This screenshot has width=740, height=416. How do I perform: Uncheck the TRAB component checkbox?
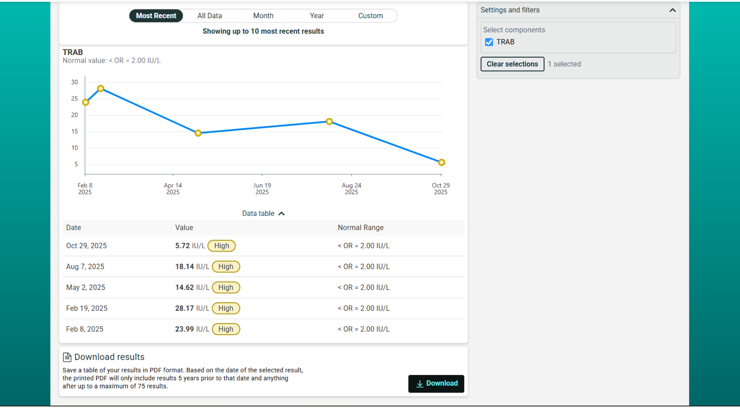pos(489,42)
